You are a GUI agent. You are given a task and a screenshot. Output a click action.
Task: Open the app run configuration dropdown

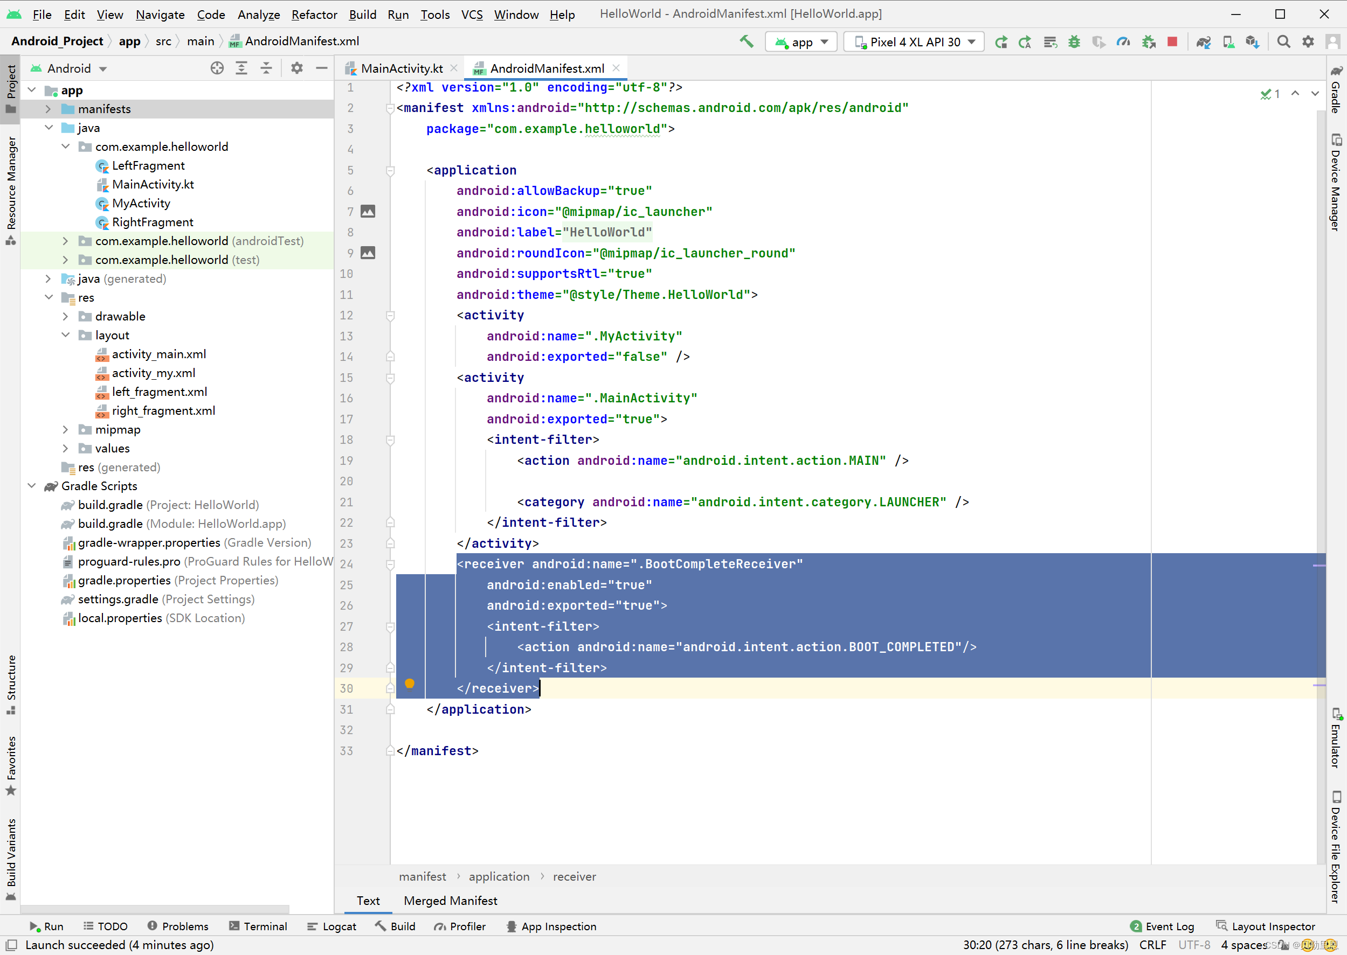pyautogui.click(x=801, y=42)
